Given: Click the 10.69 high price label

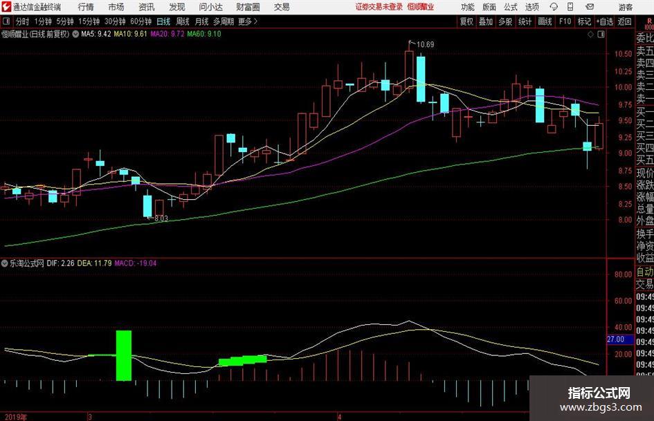Looking at the screenshot, I should [x=425, y=45].
